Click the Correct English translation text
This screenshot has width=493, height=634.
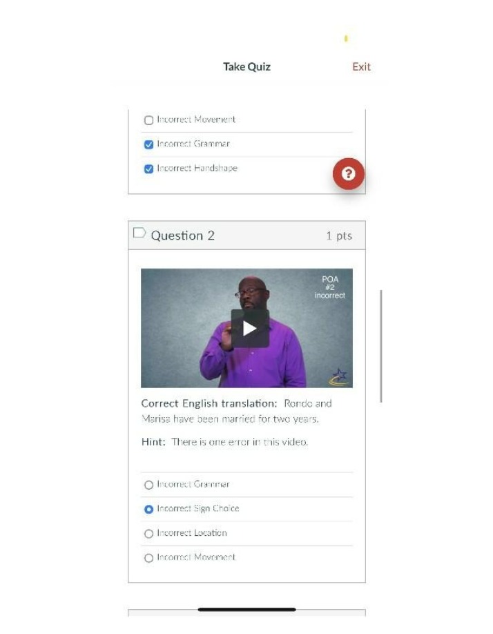point(237,411)
